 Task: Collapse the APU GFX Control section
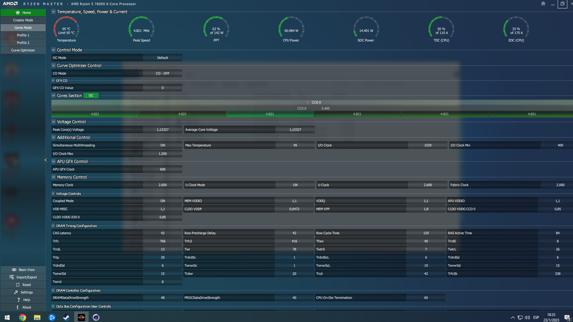(53, 161)
